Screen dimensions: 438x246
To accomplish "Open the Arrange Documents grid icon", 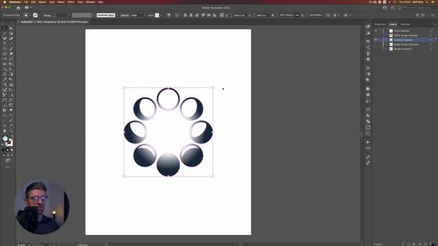I will click(27, 8).
